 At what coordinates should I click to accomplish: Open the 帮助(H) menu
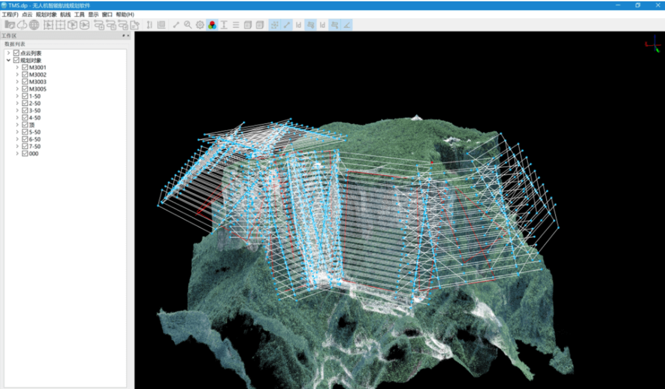click(x=125, y=14)
